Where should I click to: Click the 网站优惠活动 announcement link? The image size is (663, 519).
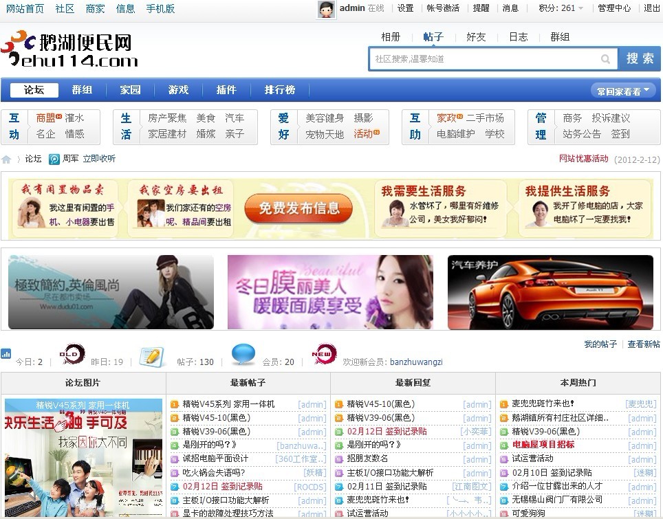coord(583,159)
